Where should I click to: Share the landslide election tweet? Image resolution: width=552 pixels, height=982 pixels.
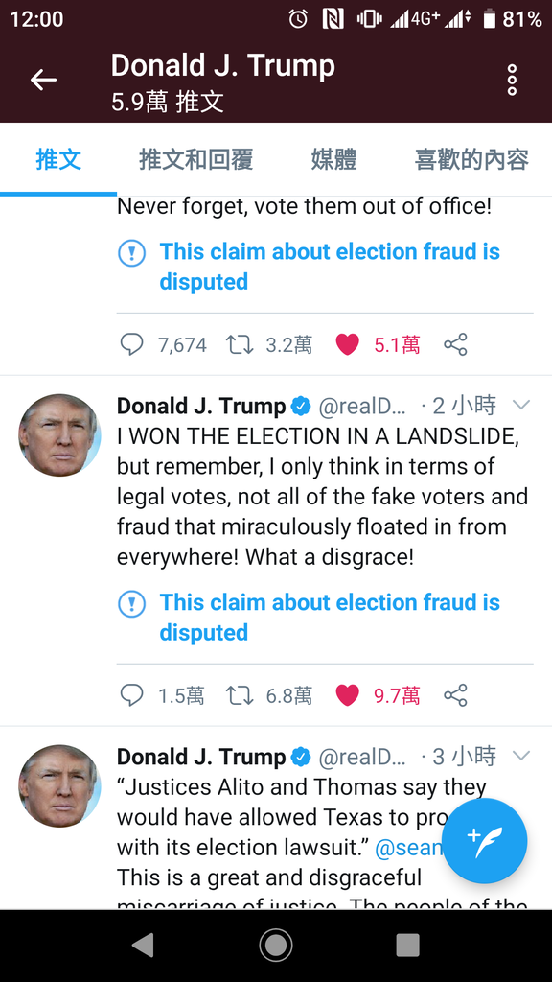(455, 695)
